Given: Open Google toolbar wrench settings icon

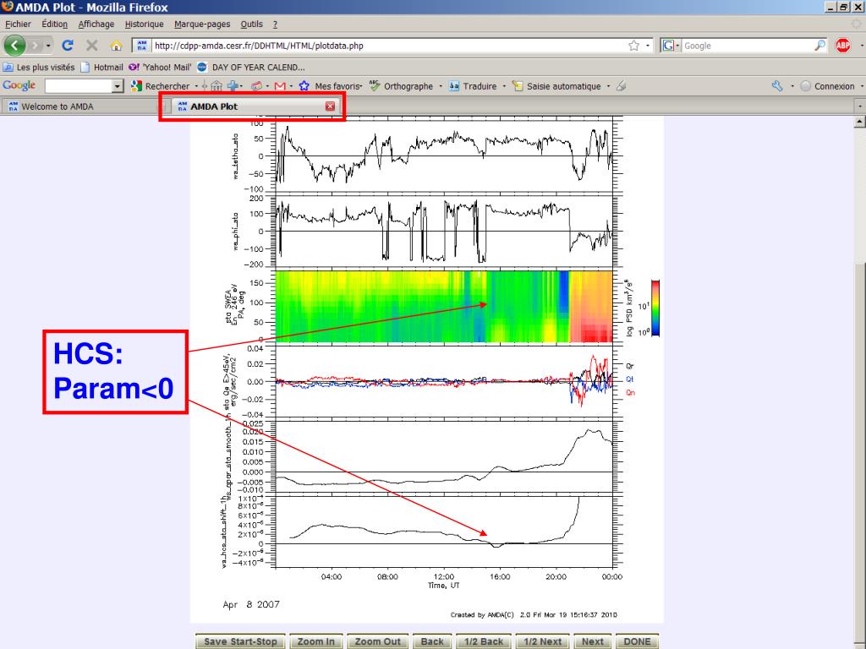Looking at the screenshot, I should point(777,86).
